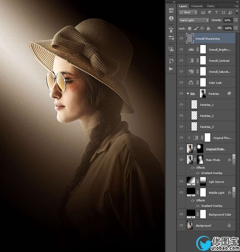Image resolution: width=240 pixels, height=252 pixels.
Task: Click the lock transparent pixels icon
Action: click(x=189, y=28)
